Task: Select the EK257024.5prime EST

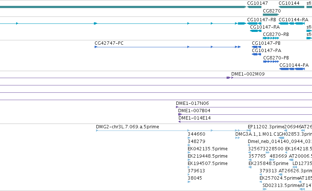Action: pyautogui.click(x=279, y=178)
